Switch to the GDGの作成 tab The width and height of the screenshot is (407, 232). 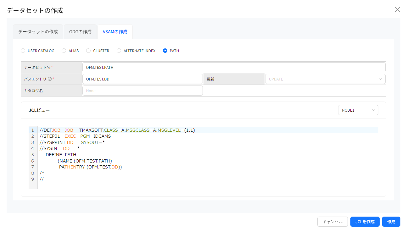pyautogui.click(x=80, y=31)
